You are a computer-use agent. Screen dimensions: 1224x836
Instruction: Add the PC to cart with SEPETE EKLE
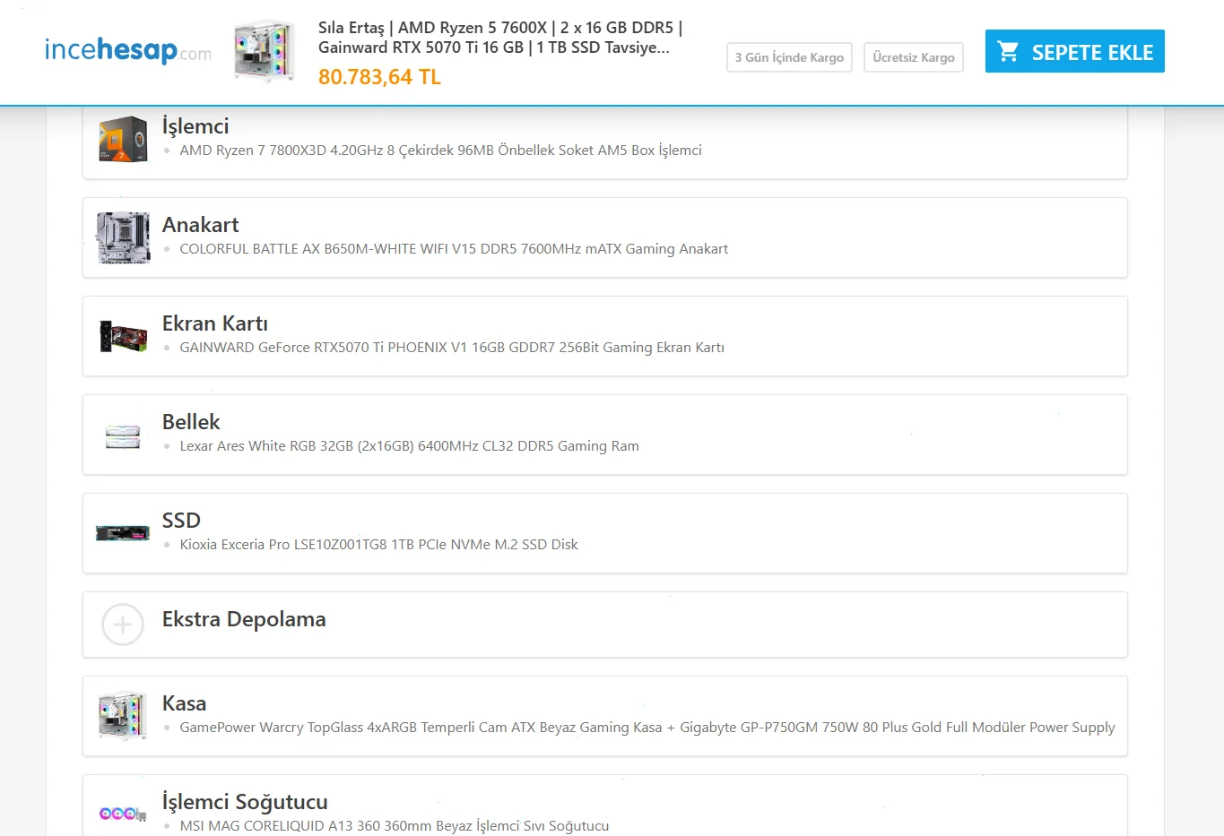click(1074, 52)
